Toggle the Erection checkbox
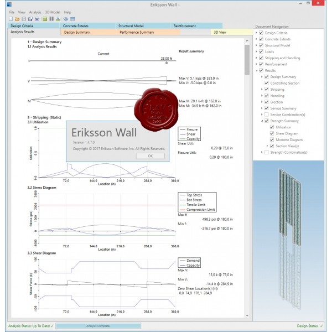 pos(267,102)
